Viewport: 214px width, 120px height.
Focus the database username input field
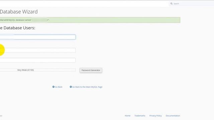[x=38, y=37]
